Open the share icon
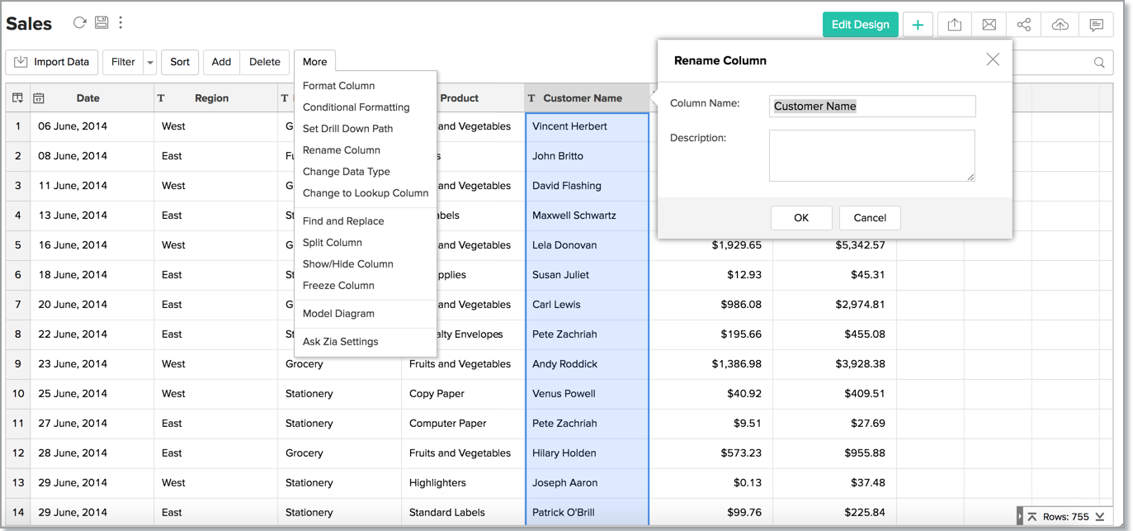1133x531 pixels. pyautogui.click(x=1024, y=25)
